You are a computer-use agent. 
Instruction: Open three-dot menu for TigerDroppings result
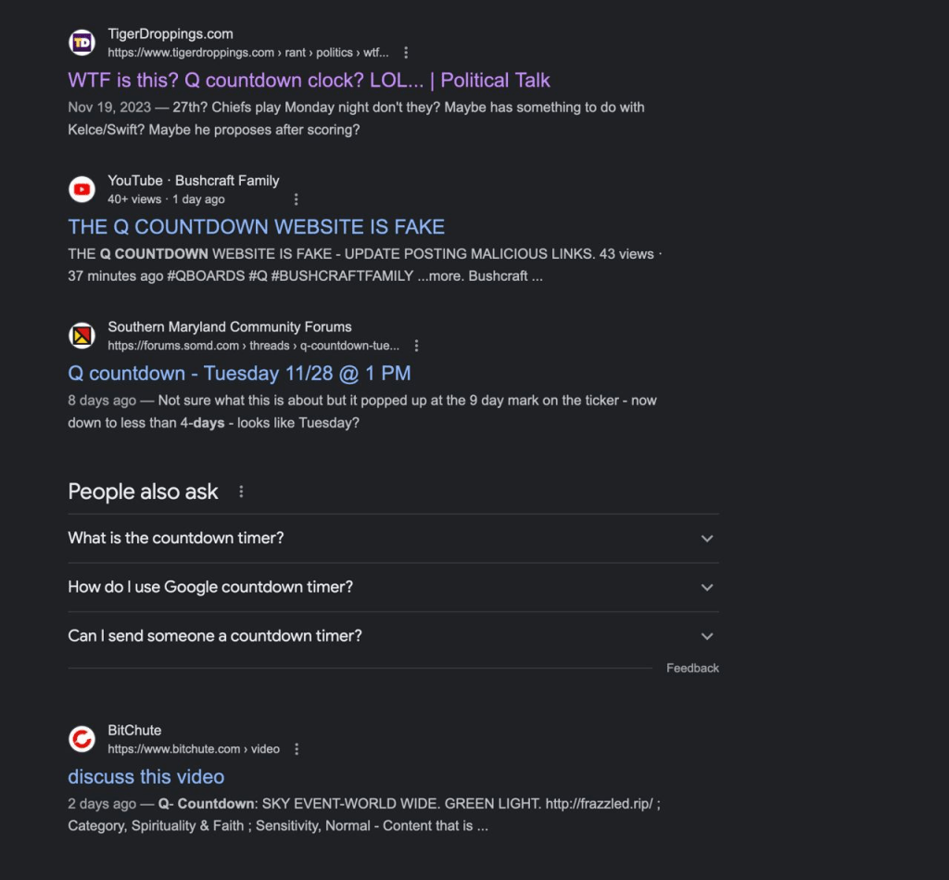[406, 53]
